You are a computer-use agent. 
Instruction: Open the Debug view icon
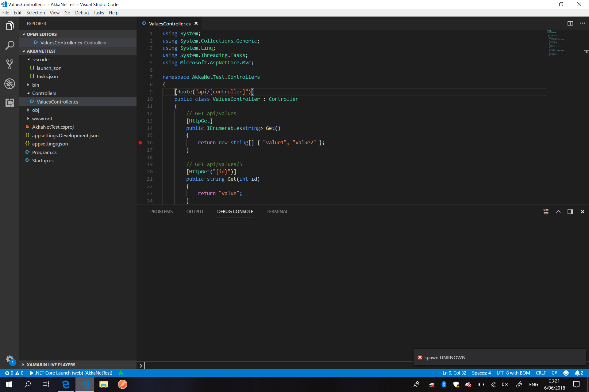click(10, 83)
